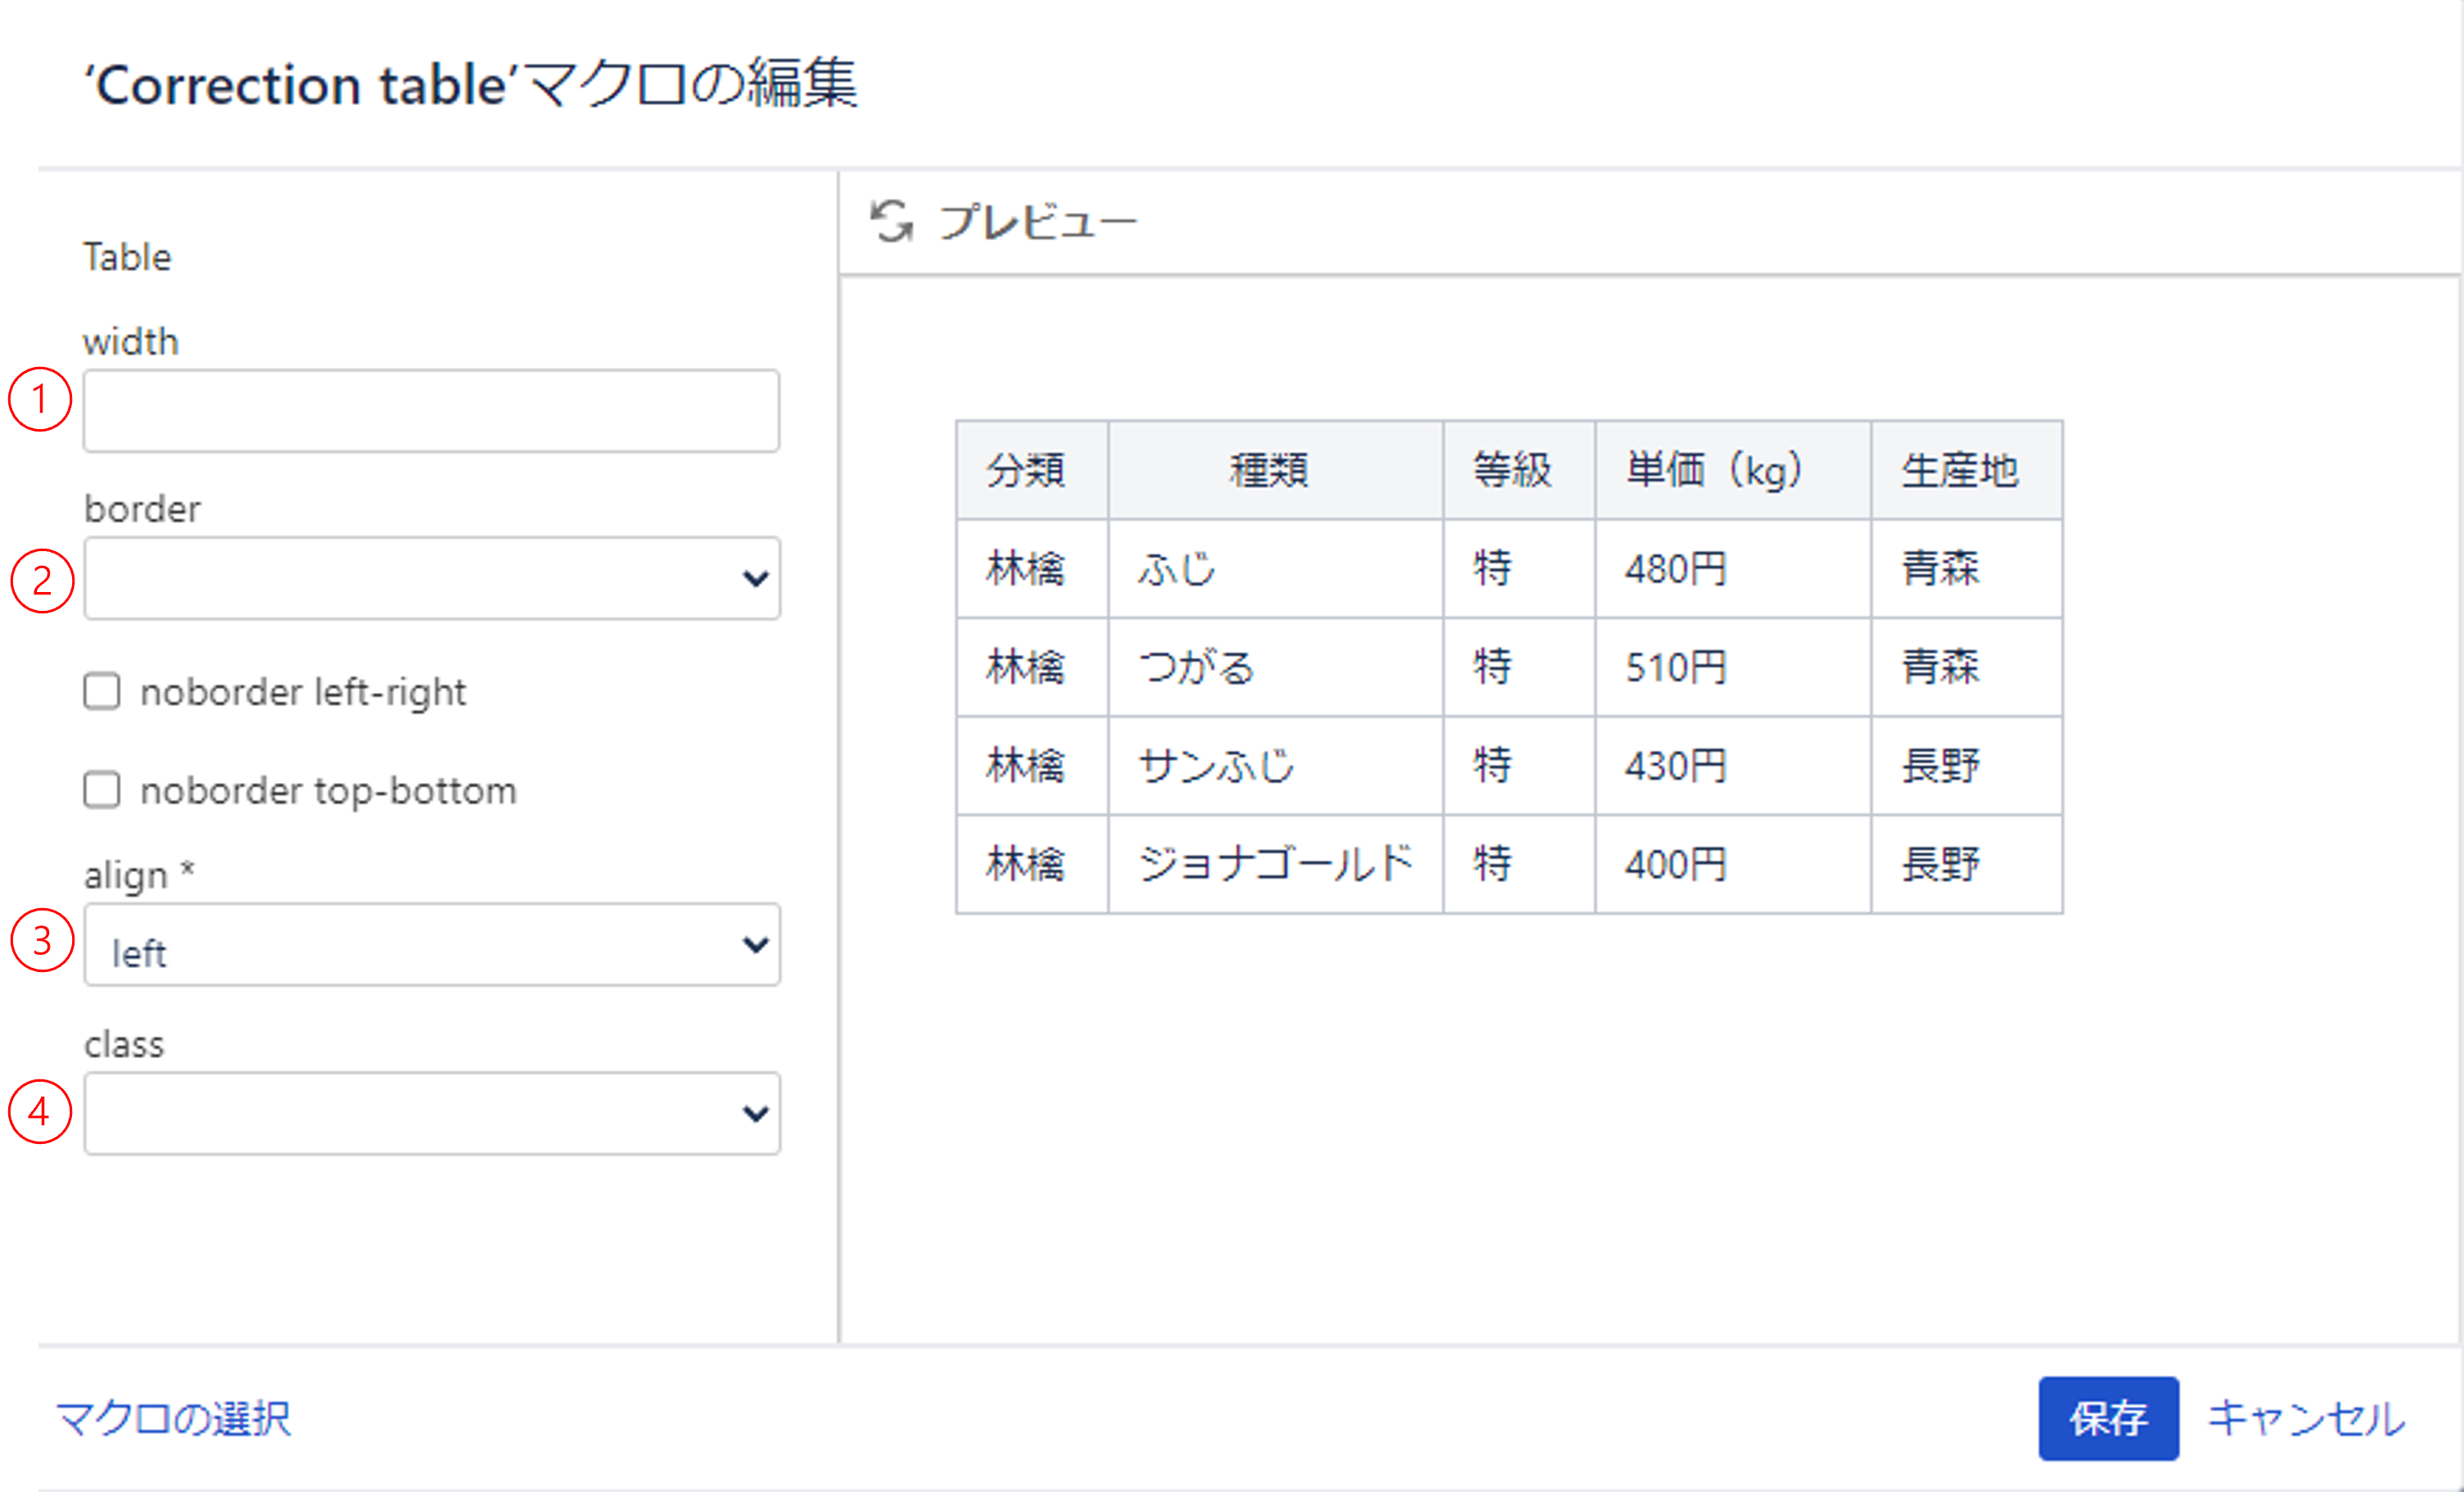Click the 400円 price cell
The width and height of the screenshot is (2464, 1492).
click(x=1733, y=864)
